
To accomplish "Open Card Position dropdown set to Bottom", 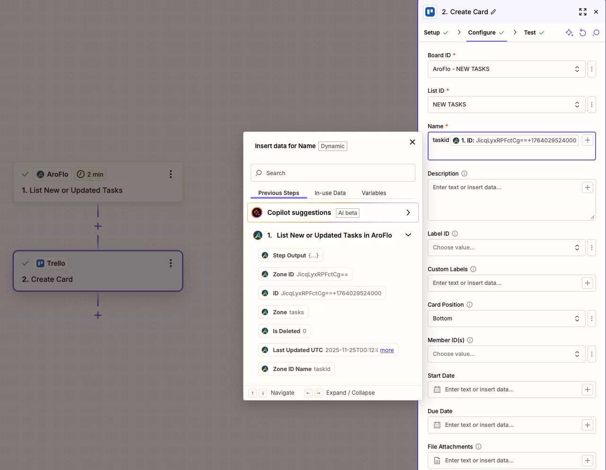I will 506,319.
